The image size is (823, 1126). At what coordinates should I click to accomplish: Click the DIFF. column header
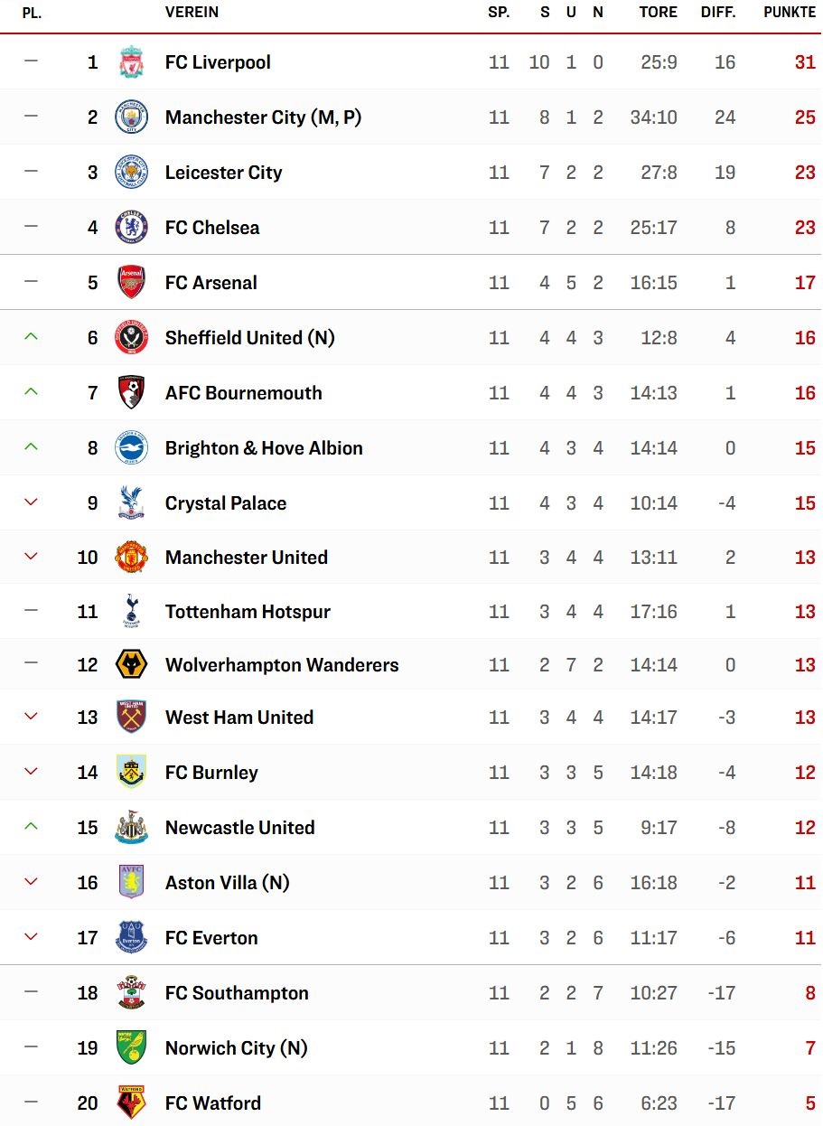click(719, 13)
